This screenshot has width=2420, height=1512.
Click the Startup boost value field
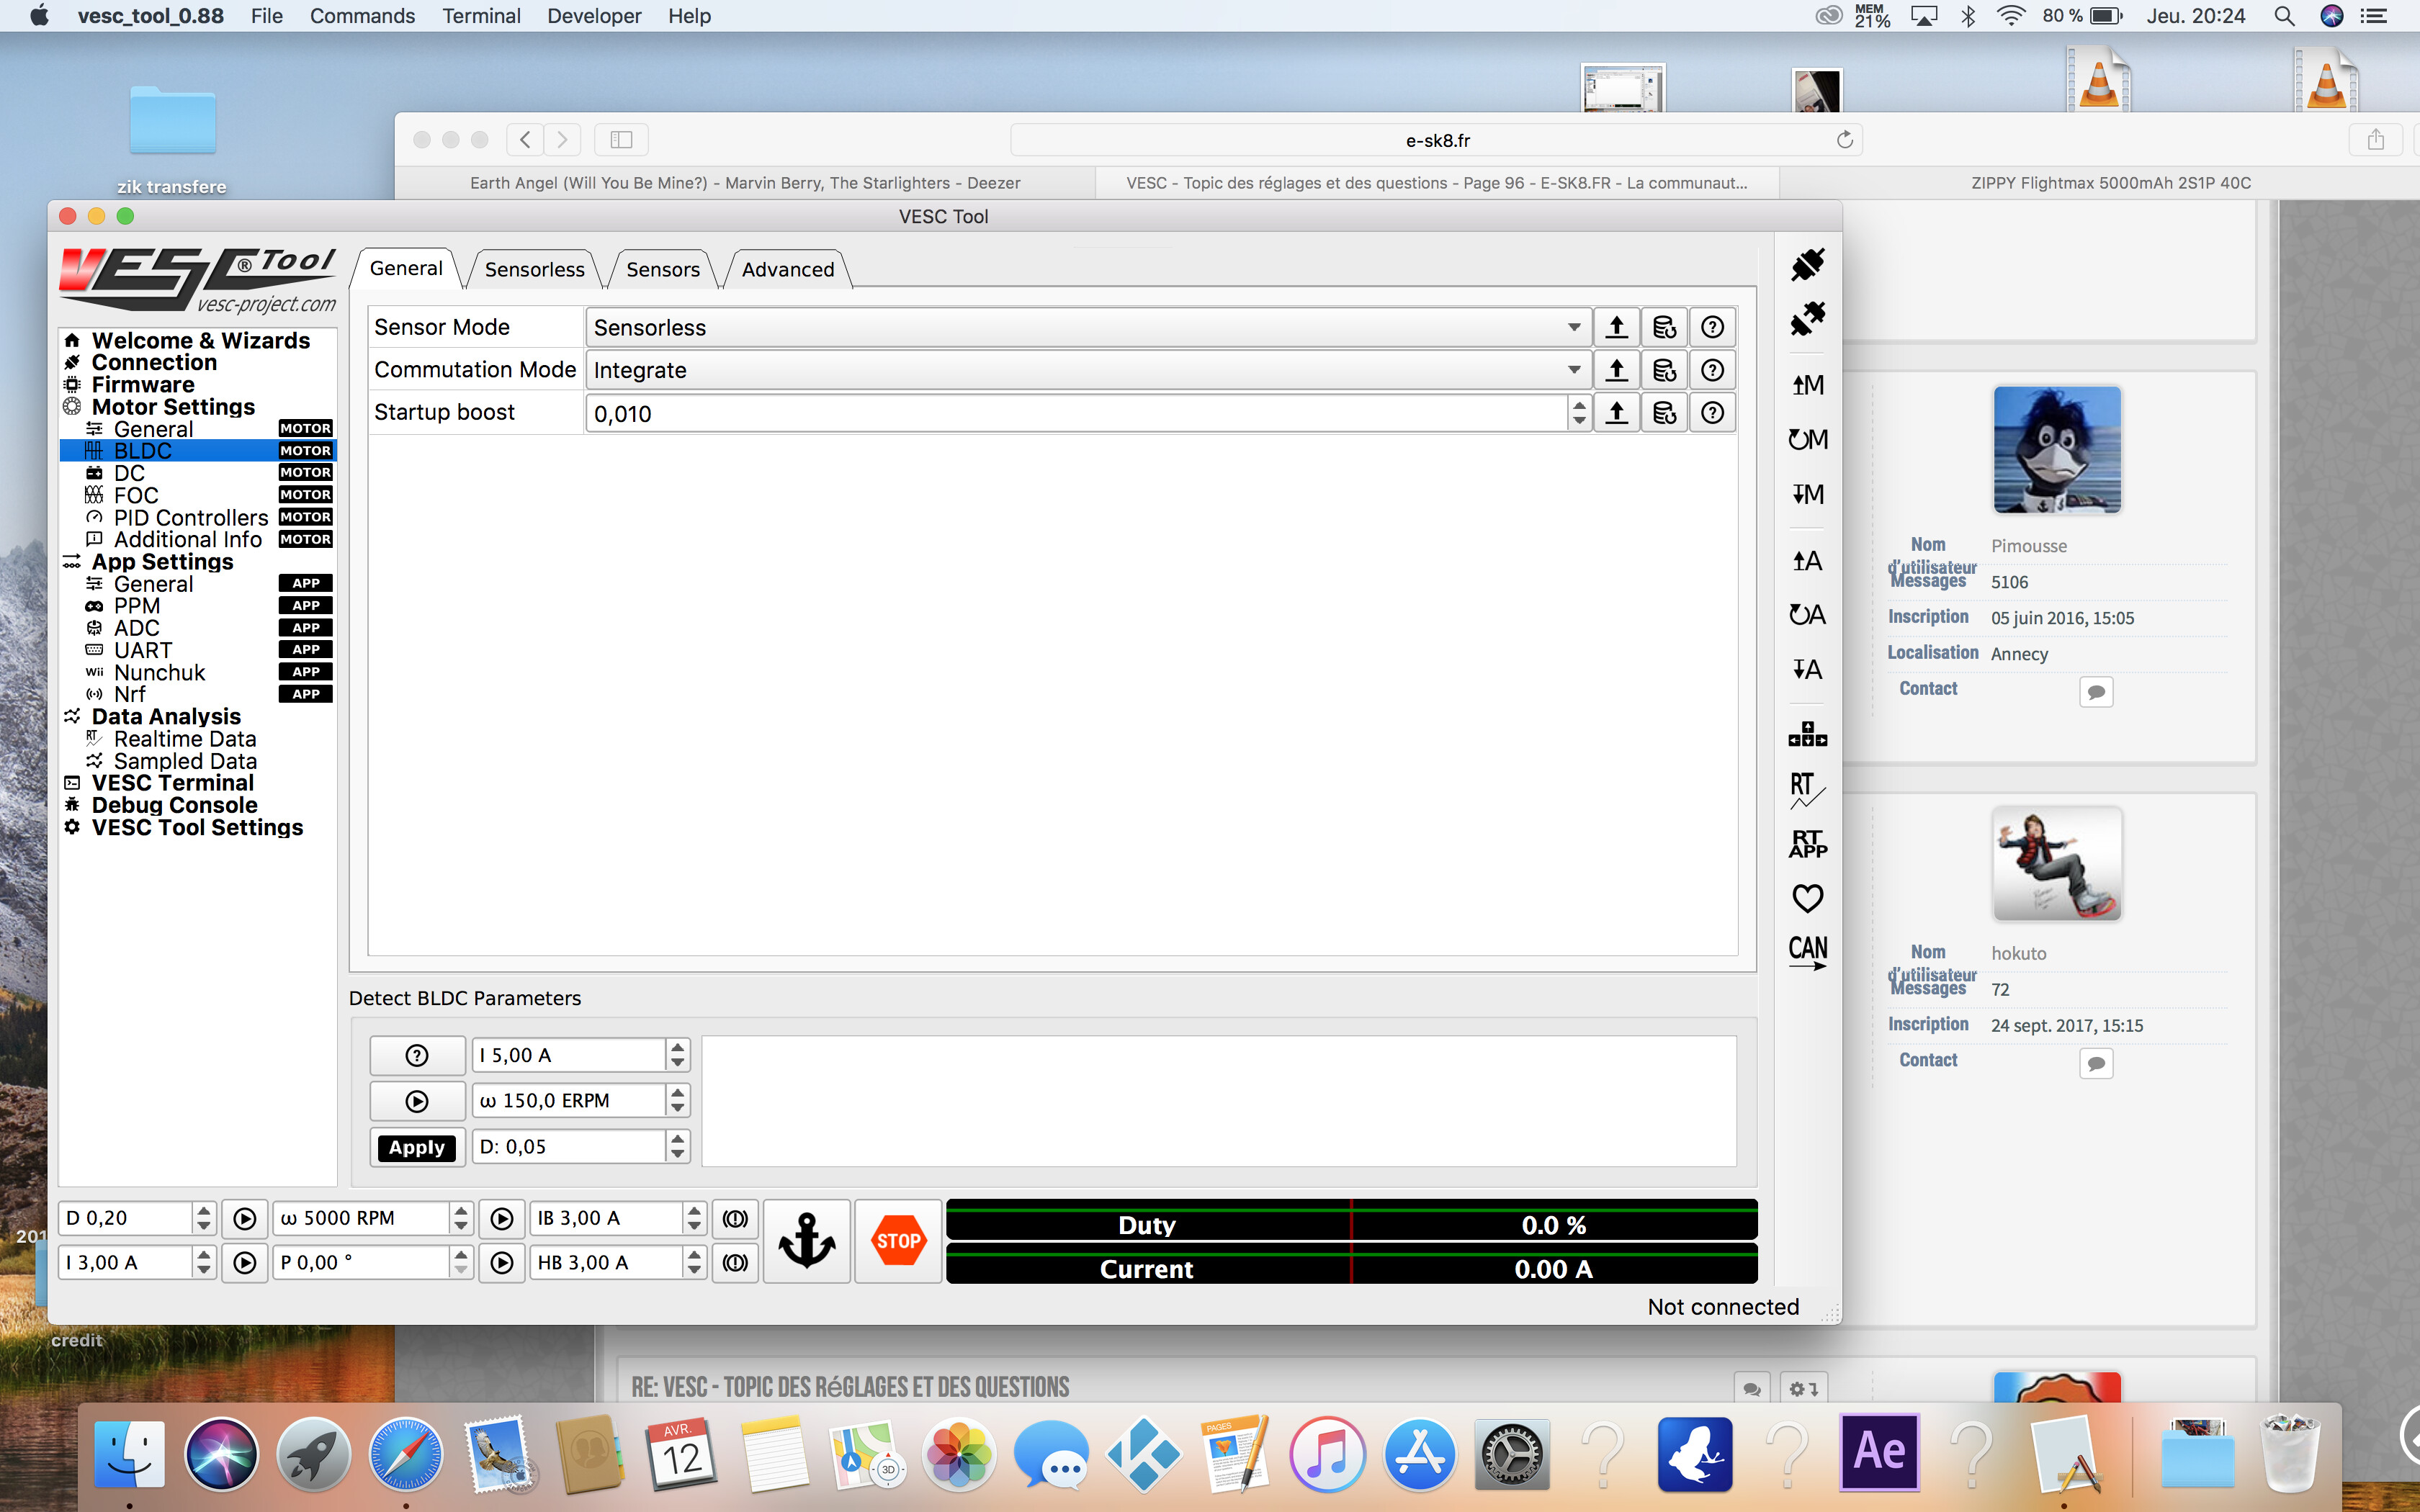click(x=1076, y=413)
